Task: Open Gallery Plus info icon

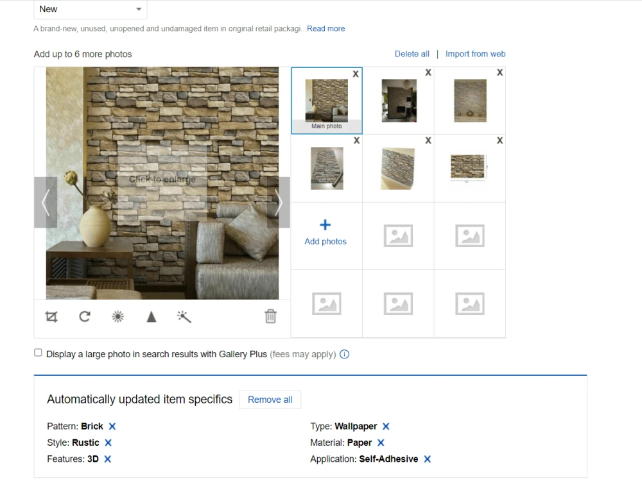Action: click(345, 354)
